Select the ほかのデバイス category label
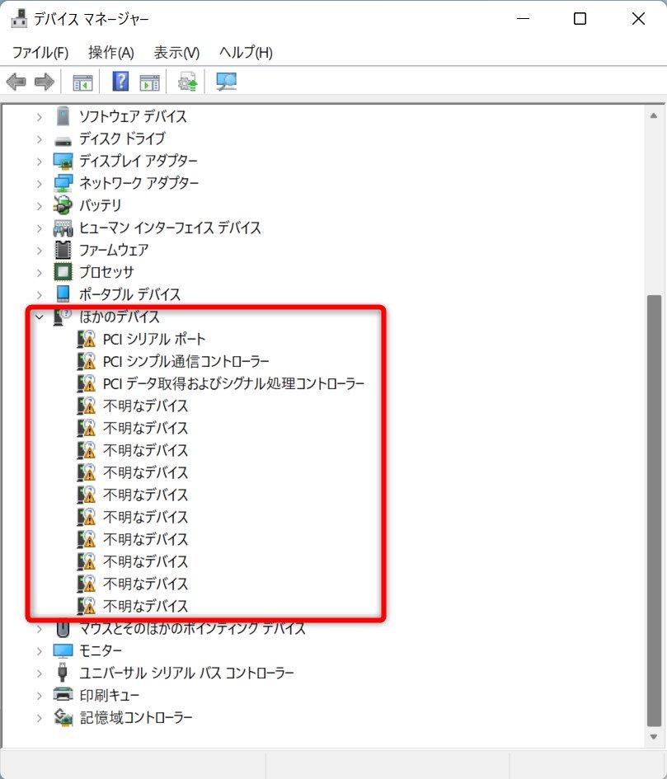This screenshot has width=667, height=779. pos(120,317)
